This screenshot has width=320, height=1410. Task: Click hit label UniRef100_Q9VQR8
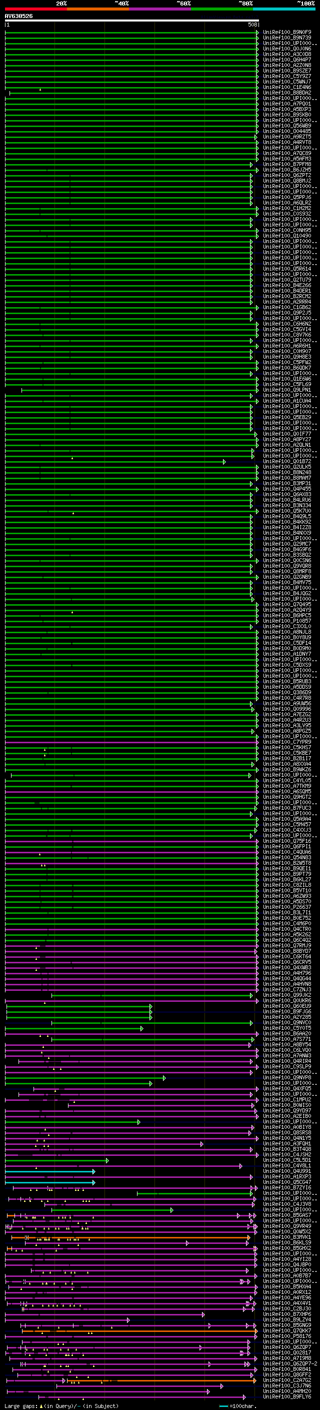tap(286, 566)
